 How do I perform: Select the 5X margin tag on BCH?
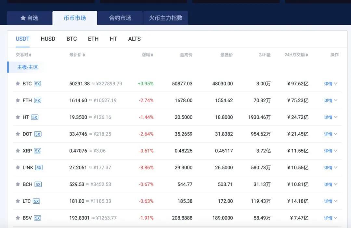tap(38, 184)
